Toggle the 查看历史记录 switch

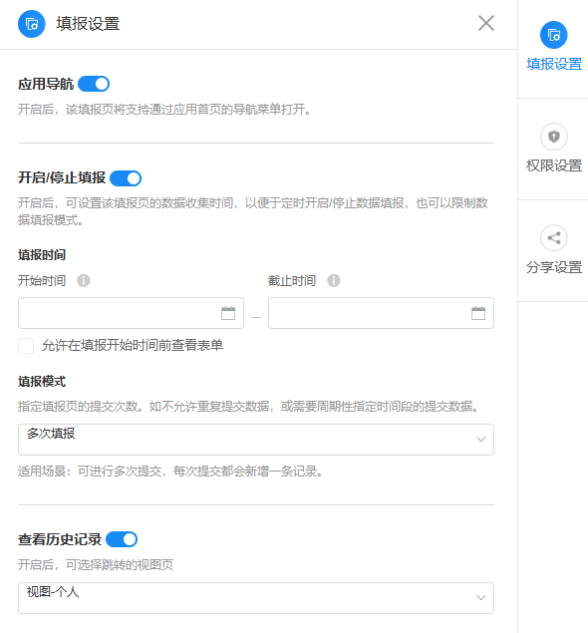click(x=122, y=539)
